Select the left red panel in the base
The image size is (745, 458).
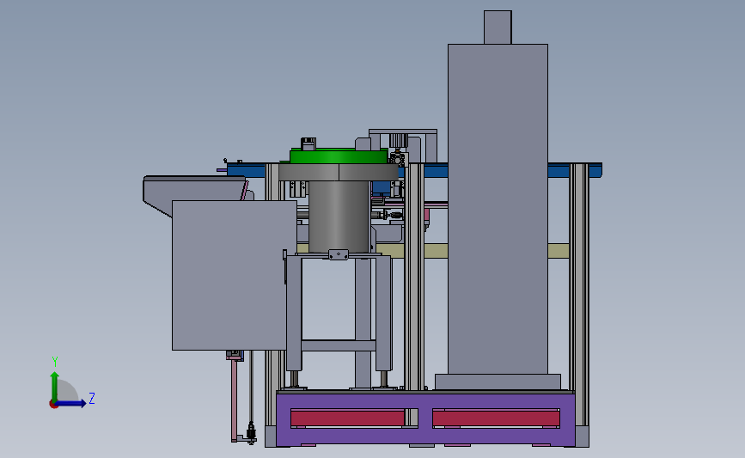click(x=347, y=418)
